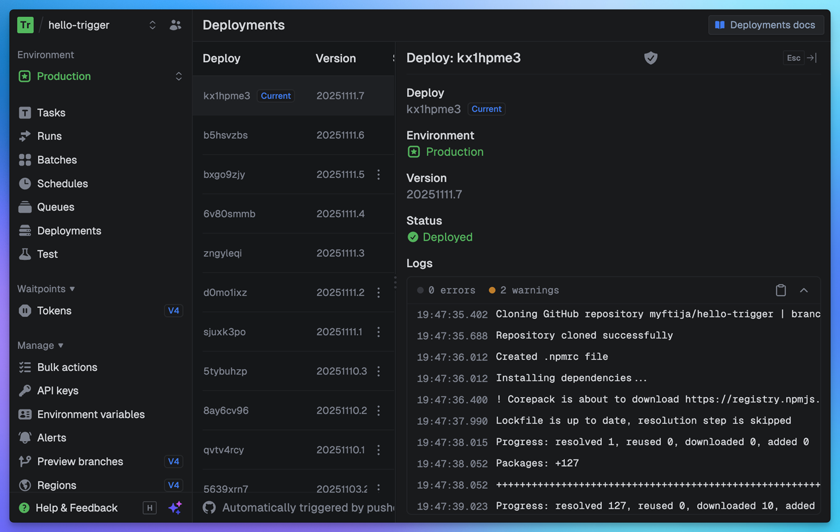
Task: Close the deploy panel with the Esc button
Action: [793, 58]
